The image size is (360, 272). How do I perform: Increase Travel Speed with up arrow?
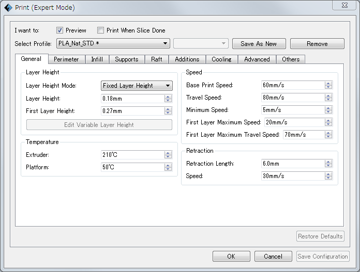pyautogui.click(x=328, y=95)
